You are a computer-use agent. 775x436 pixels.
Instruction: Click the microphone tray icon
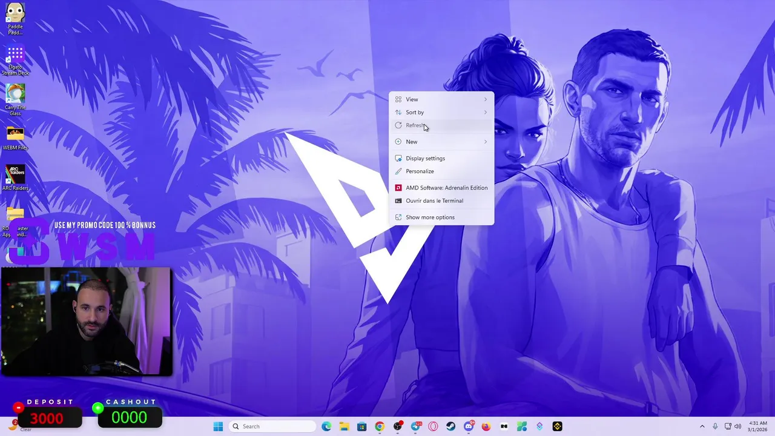pos(715,426)
